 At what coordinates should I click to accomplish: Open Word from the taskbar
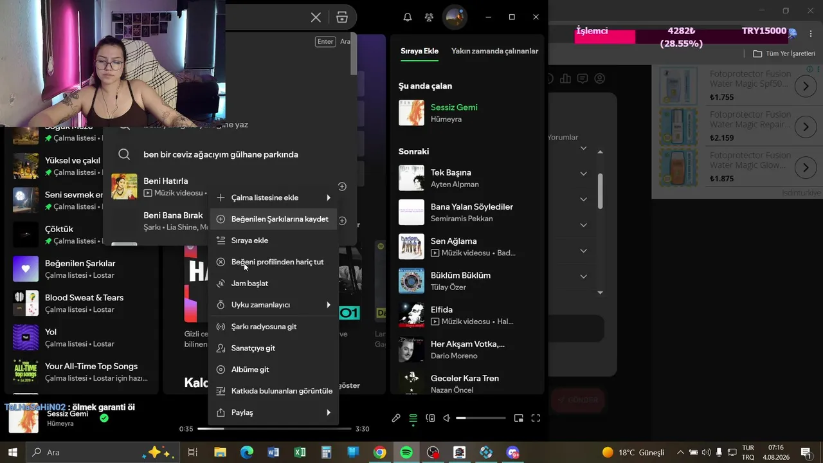(x=273, y=452)
